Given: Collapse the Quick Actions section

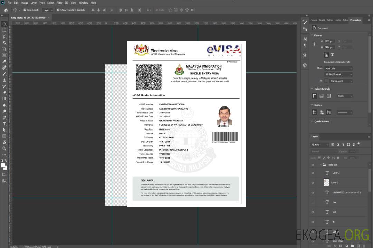Looking at the screenshot, I should [x=312, y=121].
